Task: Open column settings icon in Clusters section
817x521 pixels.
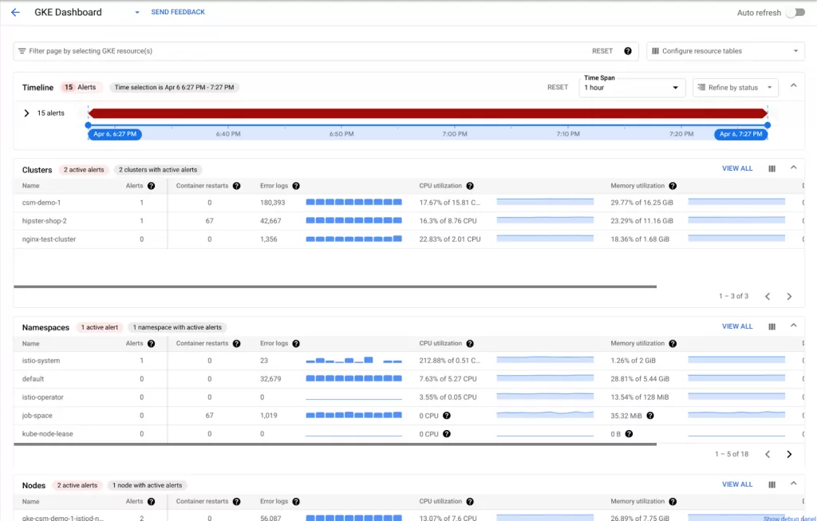Action: click(772, 169)
